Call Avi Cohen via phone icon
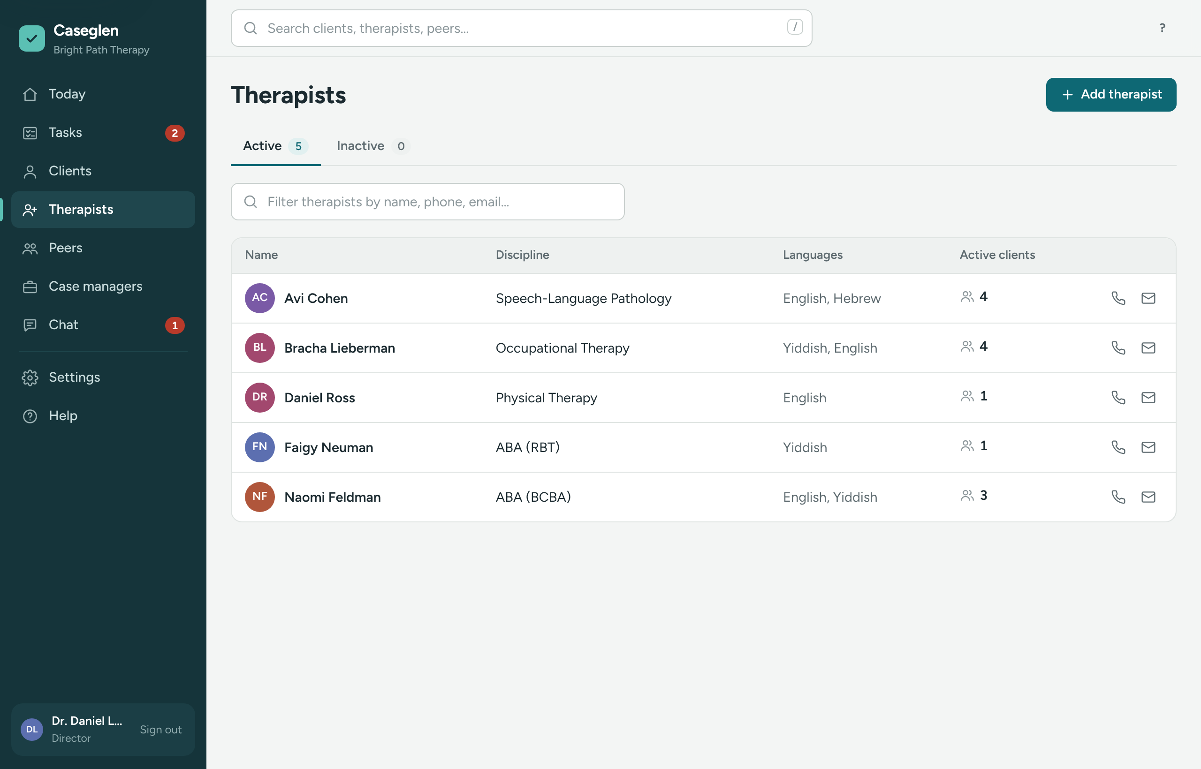This screenshot has width=1201, height=769. point(1118,298)
